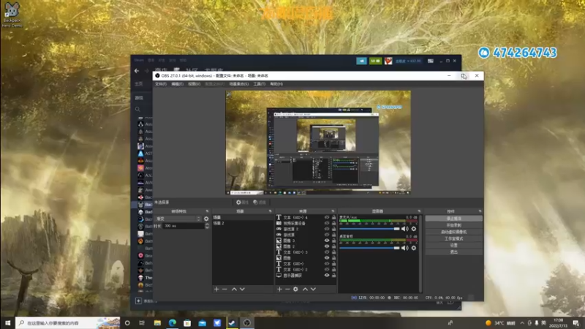The width and height of the screenshot is (585, 329).
Task: Hide the 显示器捕获 source
Action: click(x=327, y=276)
